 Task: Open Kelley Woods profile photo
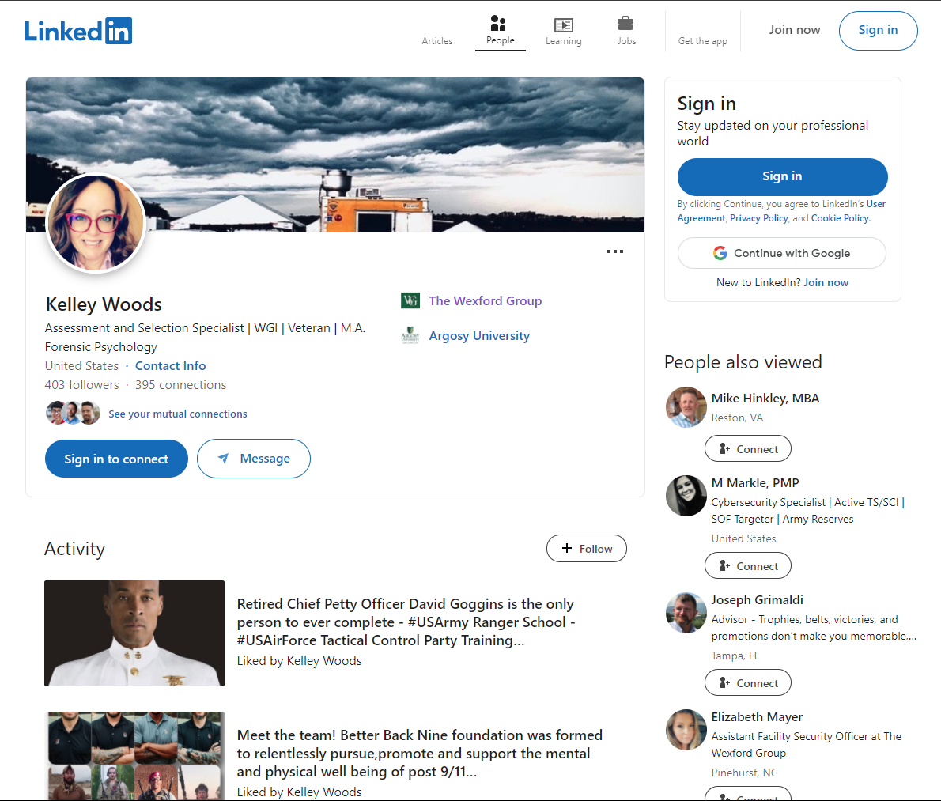tap(96, 223)
